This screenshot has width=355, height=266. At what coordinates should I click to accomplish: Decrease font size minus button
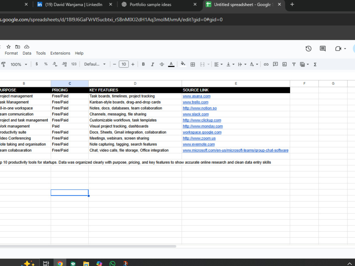point(115,65)
